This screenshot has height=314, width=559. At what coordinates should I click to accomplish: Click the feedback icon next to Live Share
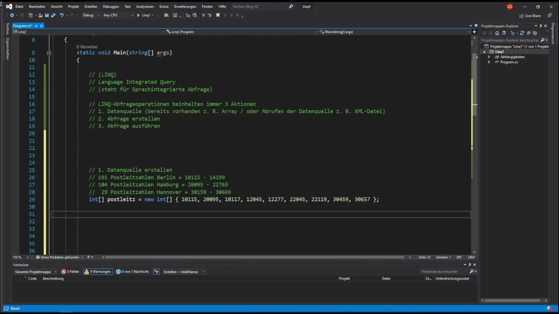[550, 15]
